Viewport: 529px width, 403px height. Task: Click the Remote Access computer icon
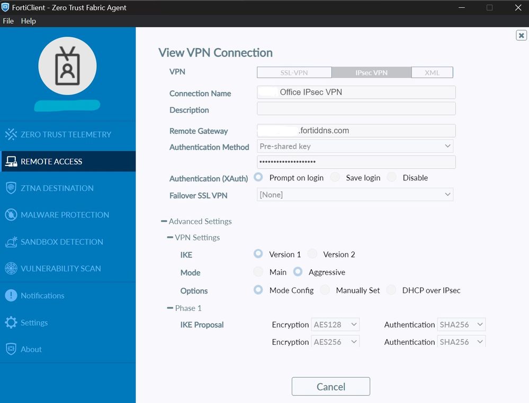click(x=11, y=161)
